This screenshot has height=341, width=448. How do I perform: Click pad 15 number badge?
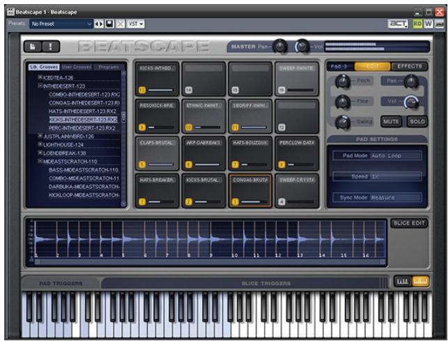pyautogui.click(x=235, y=90)
